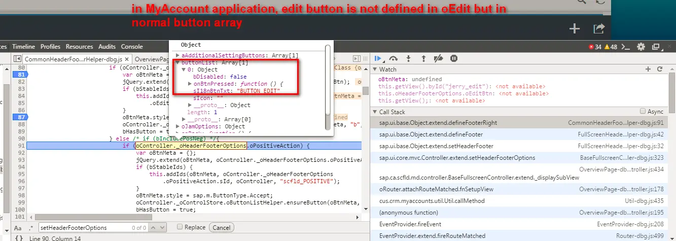Step over next function call
Image resolution: width=676 pixels, height=241 pixels.
[393, 59]
